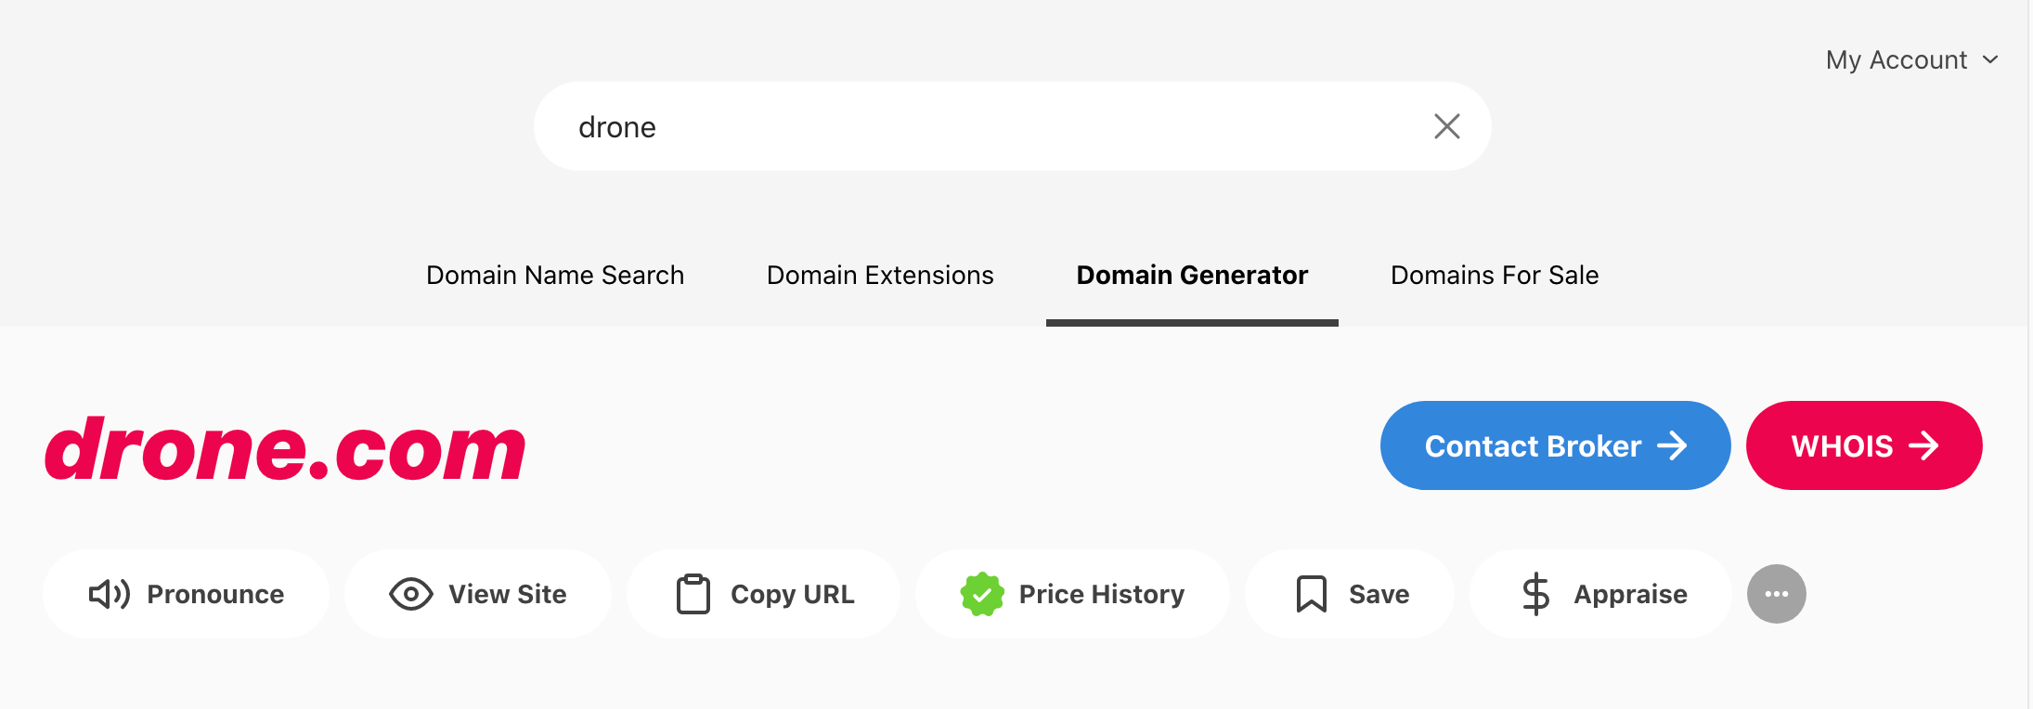
Task: Open the gray three-dots more options button
Action: point(1777,594)
